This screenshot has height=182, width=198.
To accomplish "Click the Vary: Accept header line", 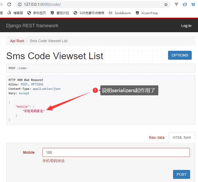I will point(19,93).
